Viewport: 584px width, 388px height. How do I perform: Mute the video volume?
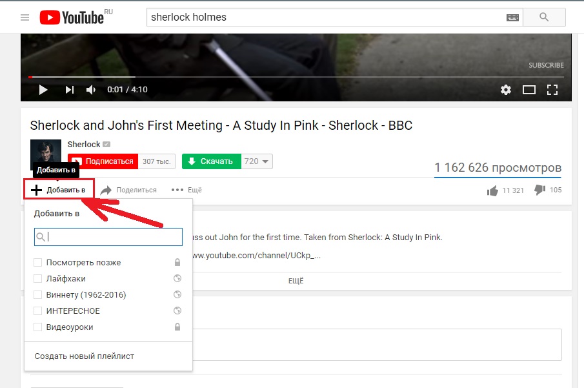91,90
